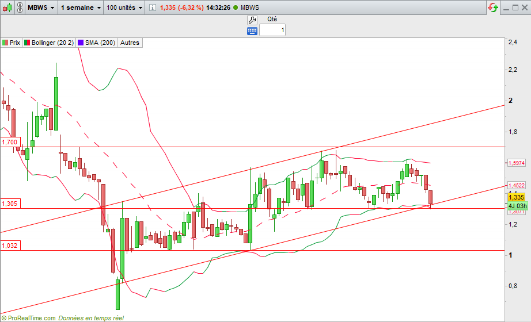This screenshot has height=322, width=531.
Task: Open the "1 semaine" timeframe dropdown
Action: pyautogui.click(x=81, y=7)
